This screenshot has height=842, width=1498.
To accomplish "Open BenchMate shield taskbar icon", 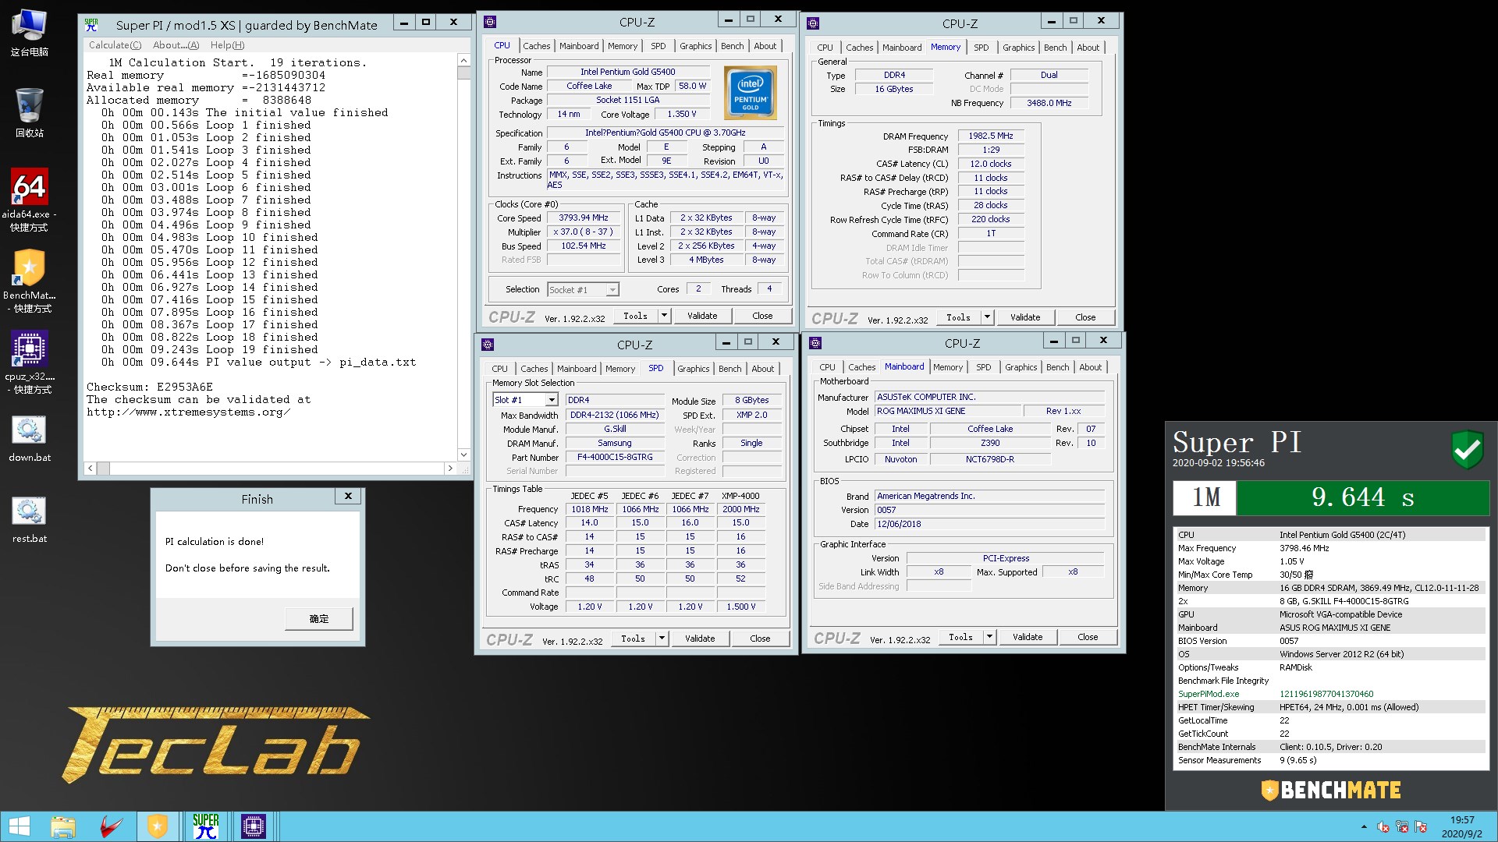I will click(158, 826).
